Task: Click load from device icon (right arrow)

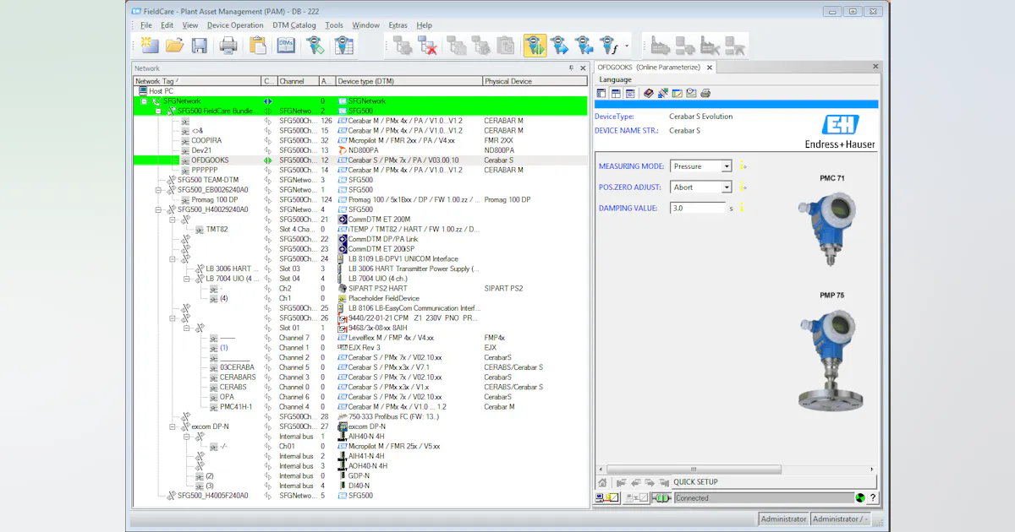Action: (x=559, y=46)
